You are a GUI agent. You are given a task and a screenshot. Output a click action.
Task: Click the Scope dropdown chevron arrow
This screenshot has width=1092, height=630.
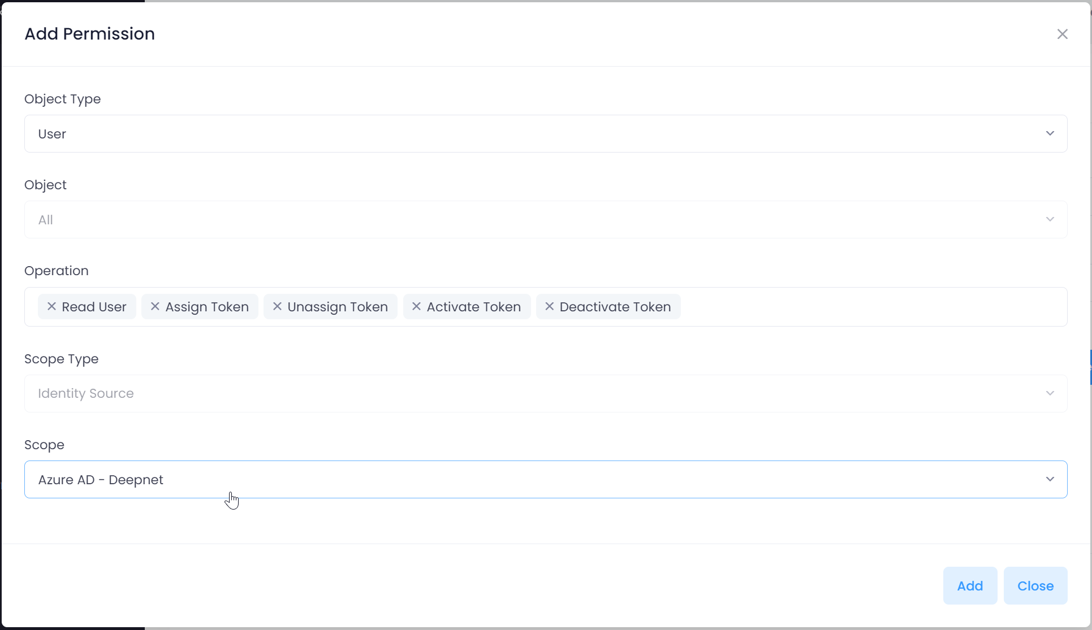click(x=1050, y=480)
